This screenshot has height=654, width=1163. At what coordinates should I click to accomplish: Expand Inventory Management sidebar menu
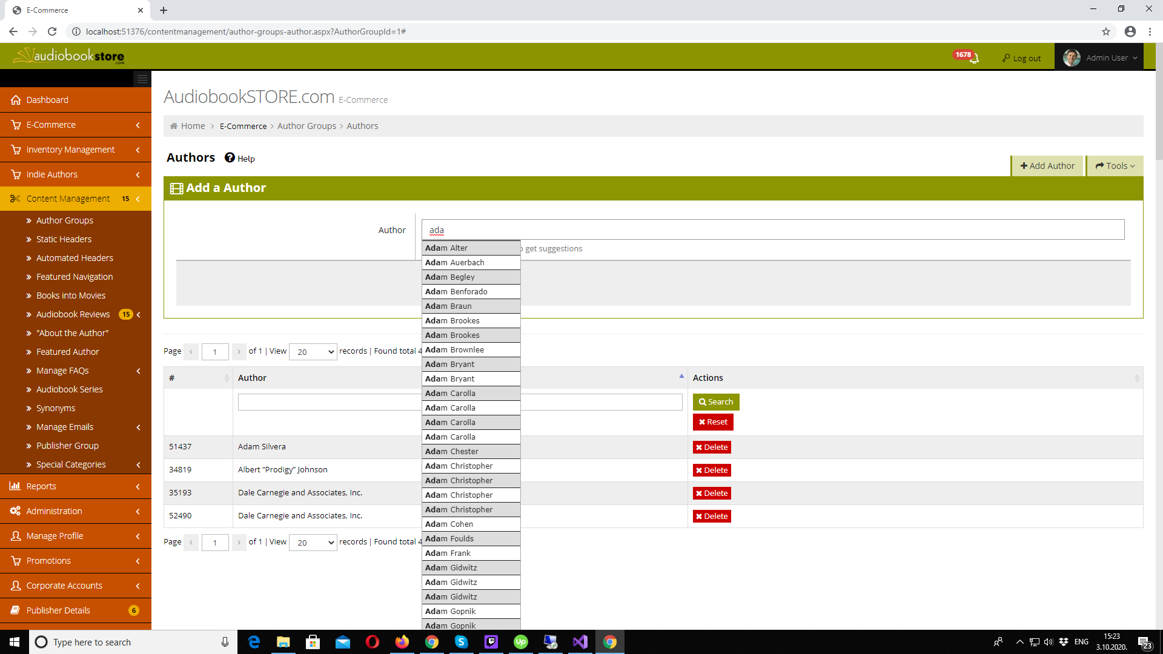point(76,150)
